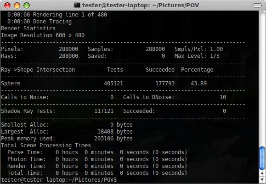
Task: Click the "Photon Time:" label
Action: tap(27, 159)
